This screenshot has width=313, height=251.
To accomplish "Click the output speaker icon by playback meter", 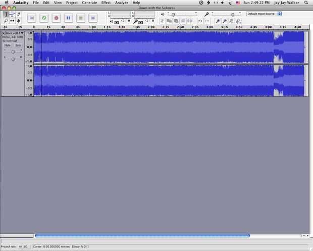I will pos(112,21).
